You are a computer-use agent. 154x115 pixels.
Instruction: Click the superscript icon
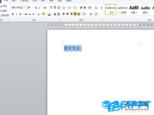click(x=33, y=14)
